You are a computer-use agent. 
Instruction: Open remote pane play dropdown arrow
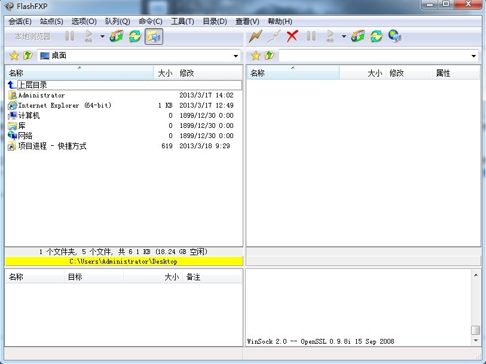pyautogui.click(x=344, y=36)
